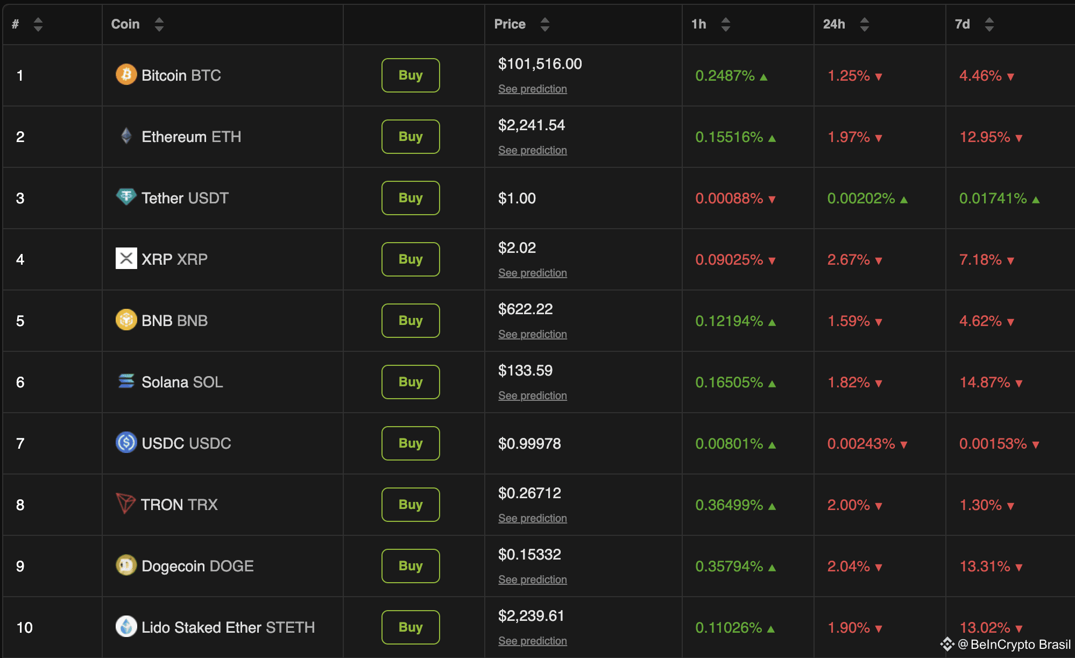This screenshot has width=1075, height=658.
Task: Buy USDC
Action: point(411,443)
